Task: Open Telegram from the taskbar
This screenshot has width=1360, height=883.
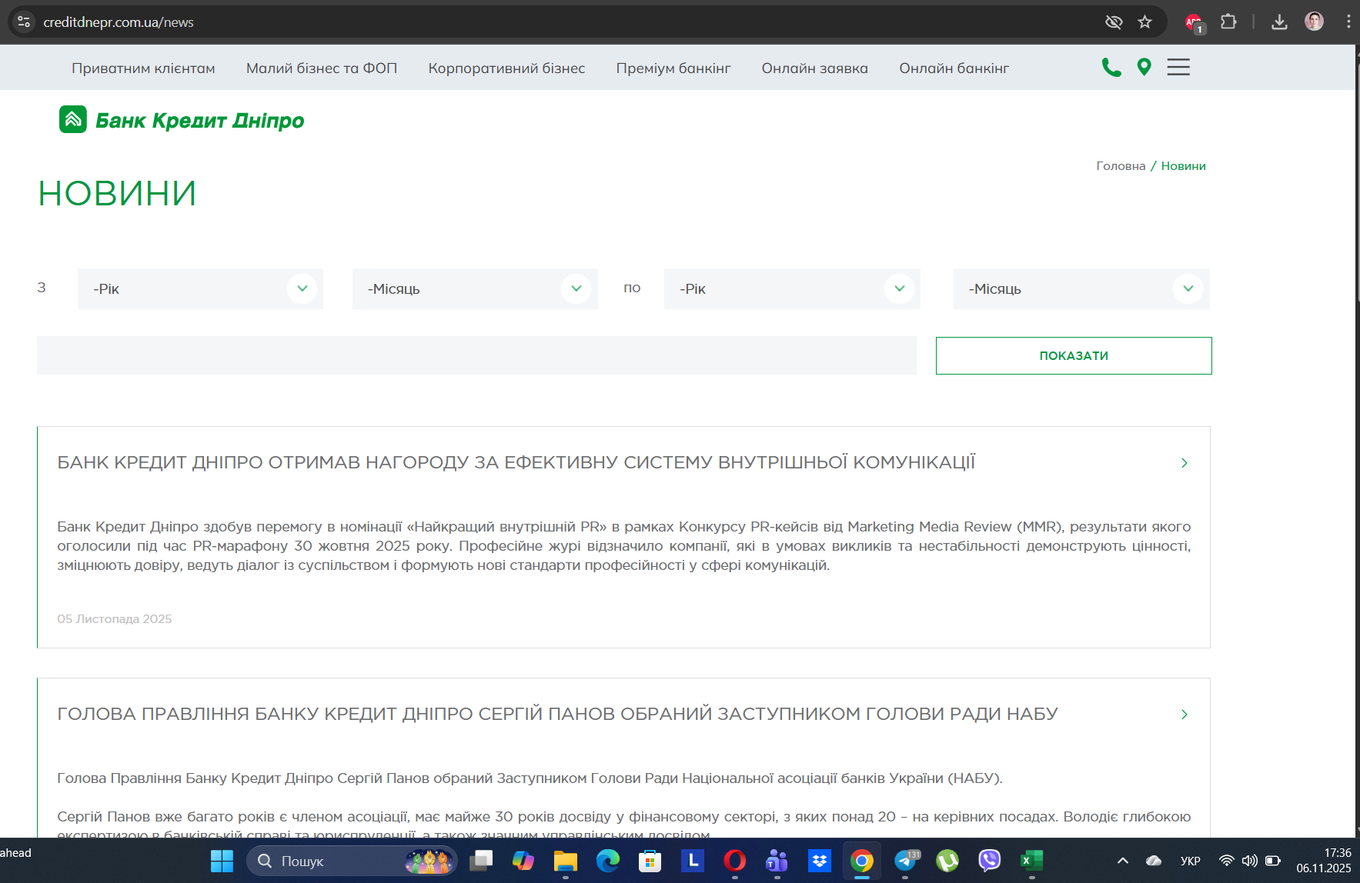Action: click(905, 861)
